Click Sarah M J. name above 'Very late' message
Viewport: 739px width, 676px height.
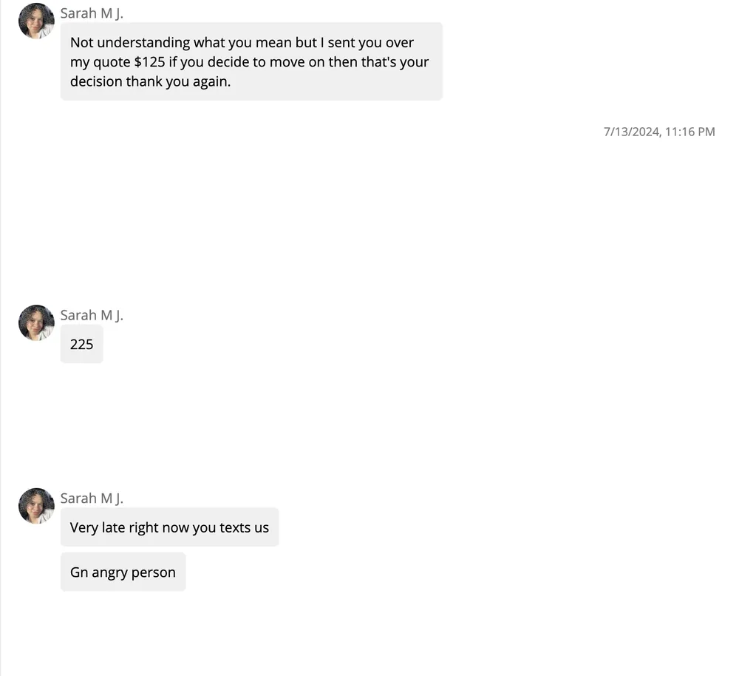coord(92,498)
